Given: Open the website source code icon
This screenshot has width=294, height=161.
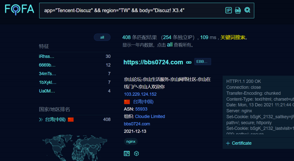Looking at the screenshot, I should [x=127, y=154].
